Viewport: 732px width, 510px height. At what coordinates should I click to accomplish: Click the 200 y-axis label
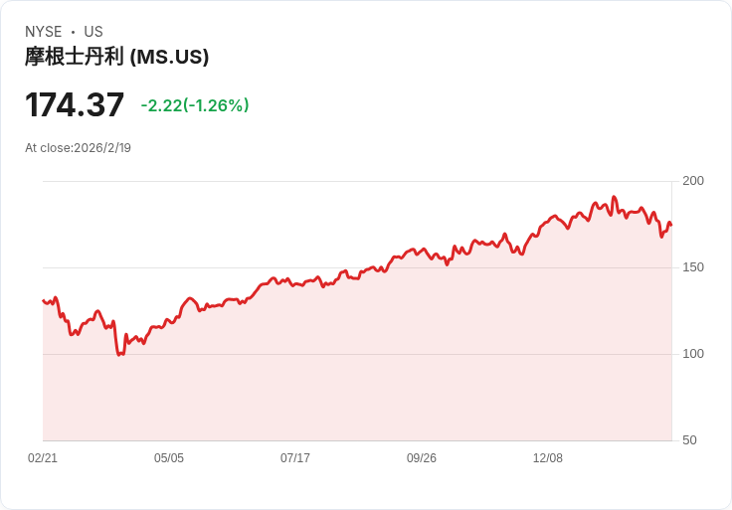[x=693, y=181]
